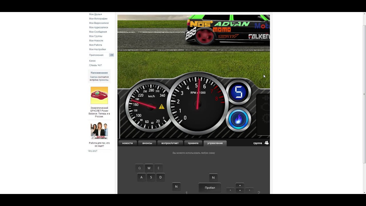Open Мои Новости

point(96,41)
